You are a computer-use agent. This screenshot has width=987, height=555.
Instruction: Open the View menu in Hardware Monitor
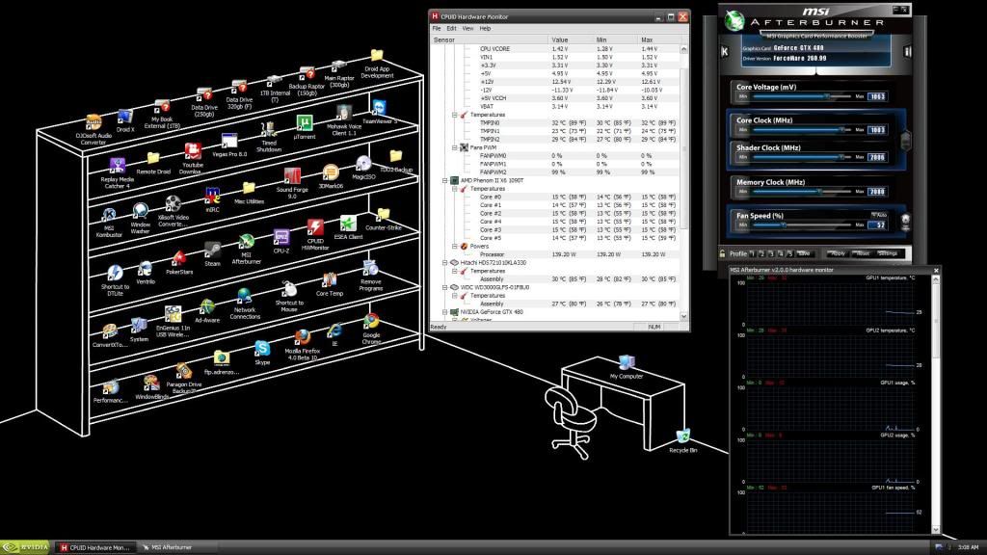point(467,29)
